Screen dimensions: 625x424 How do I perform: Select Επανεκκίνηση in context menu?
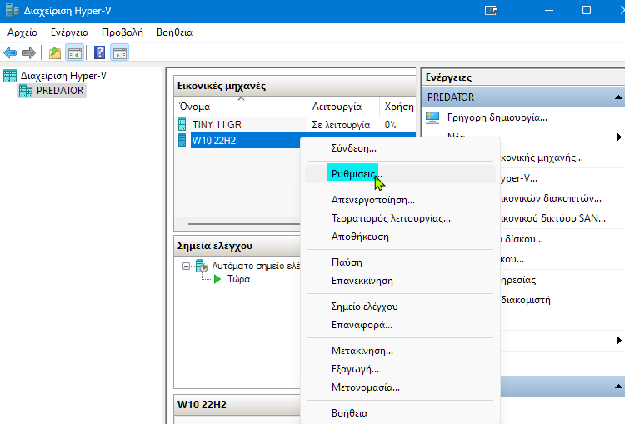pyautogui.click(x=400, y=281)
